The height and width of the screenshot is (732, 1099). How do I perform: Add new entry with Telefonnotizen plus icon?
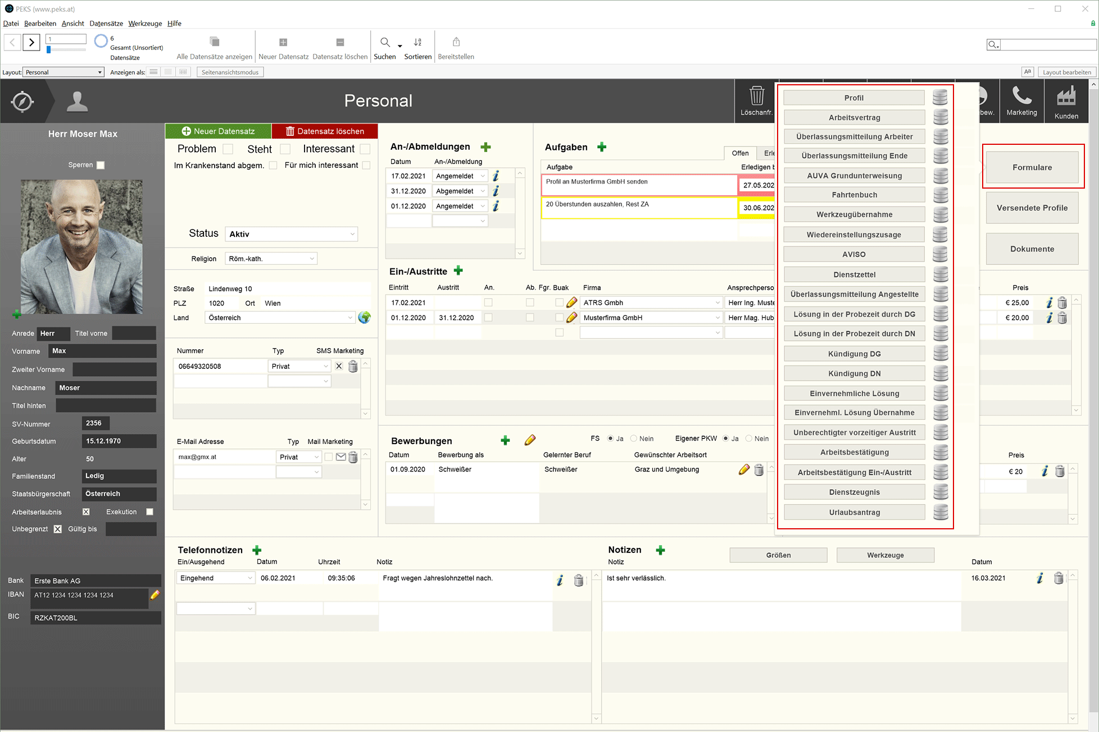coord(257,550)
